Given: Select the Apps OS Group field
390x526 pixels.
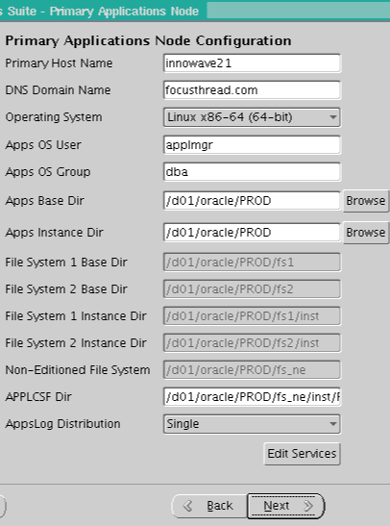Looking at the screenshot, I should [252, 172].
